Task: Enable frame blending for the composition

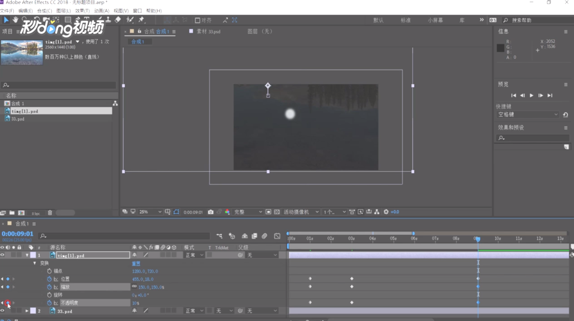Action: [254, 236]
